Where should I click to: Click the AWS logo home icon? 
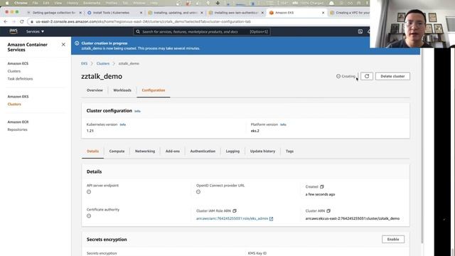(14, 31)
